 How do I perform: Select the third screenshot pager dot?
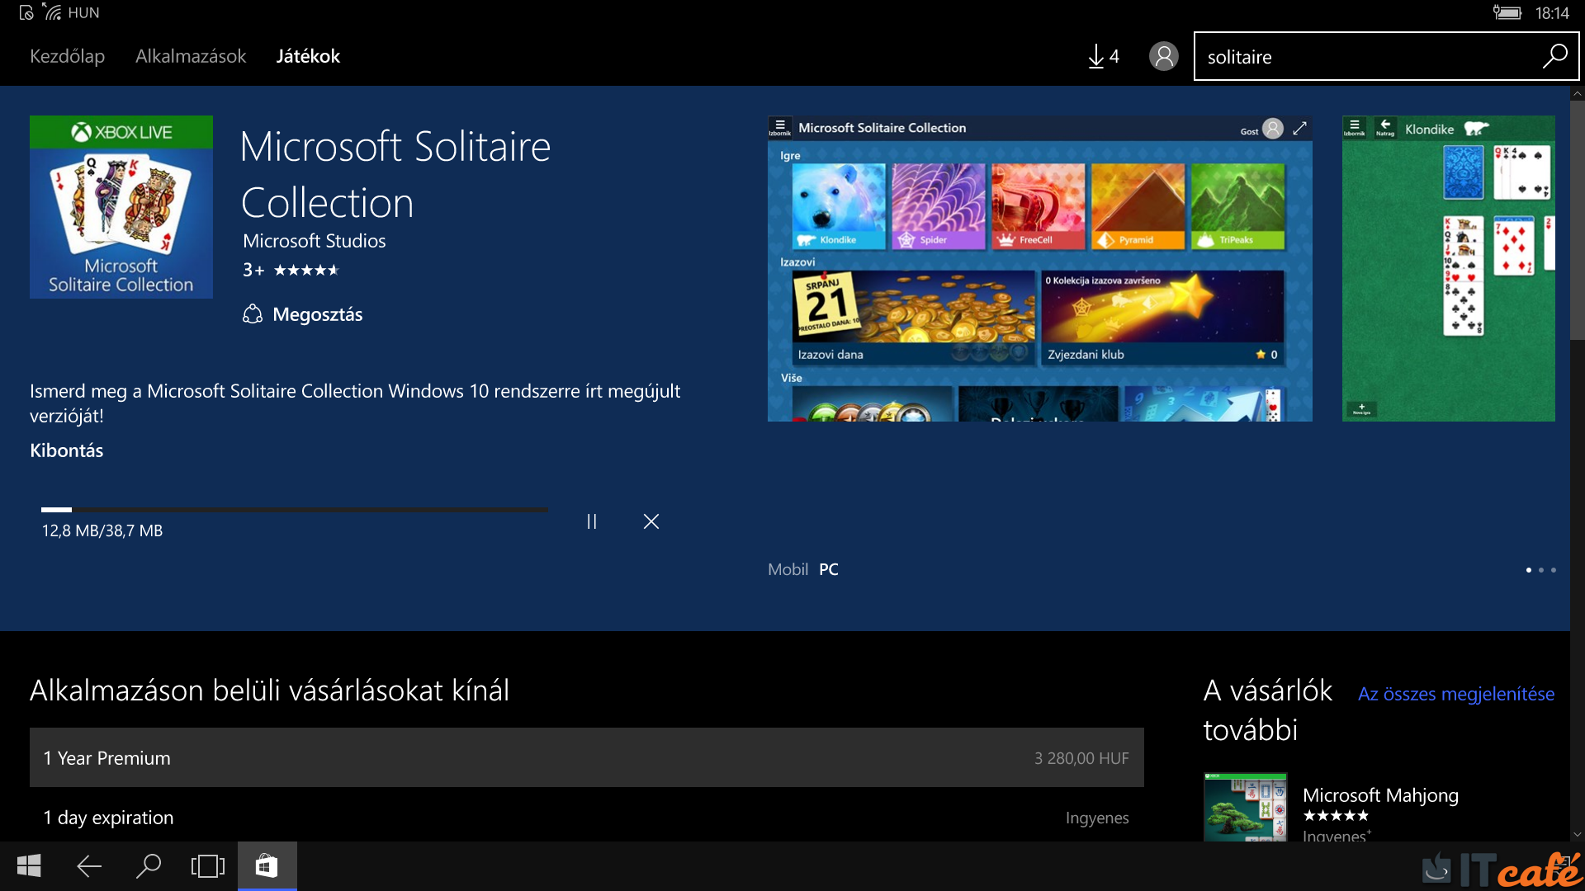click(1554, 570)
